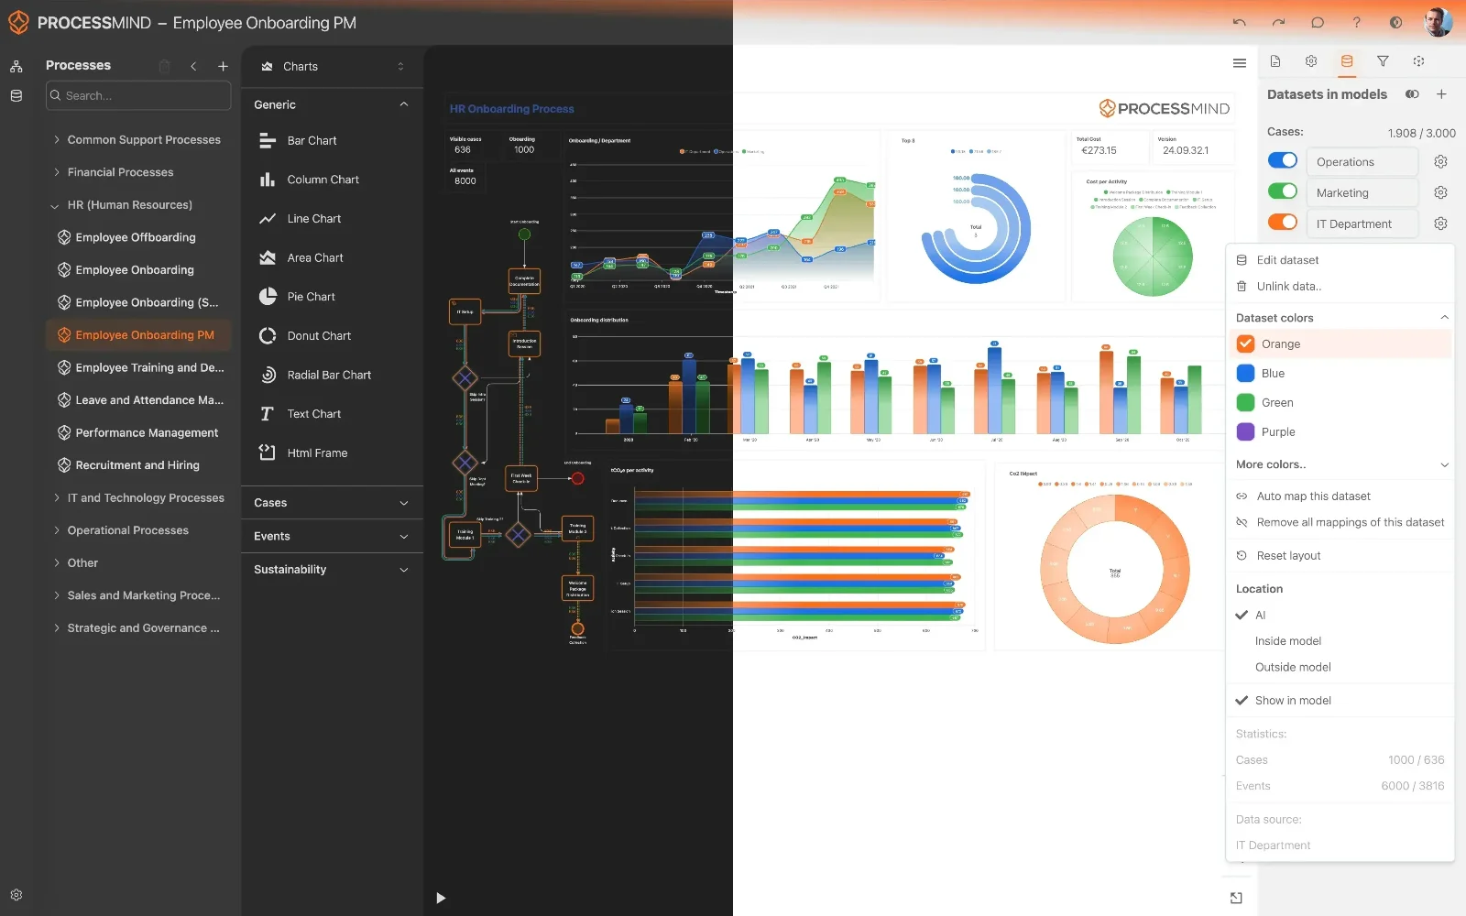Collapse the Generic charts section
1466x916 pixels.
point(404,104)
